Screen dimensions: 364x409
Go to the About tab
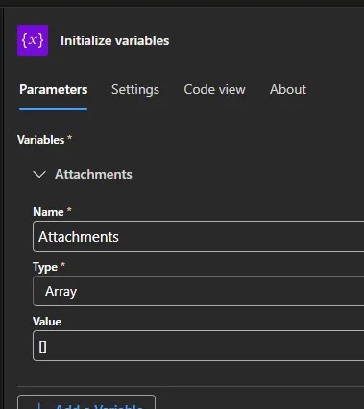[288, 89]
